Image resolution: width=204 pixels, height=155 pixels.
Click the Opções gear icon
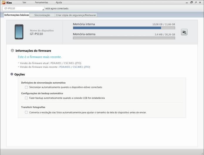(12, 74)
